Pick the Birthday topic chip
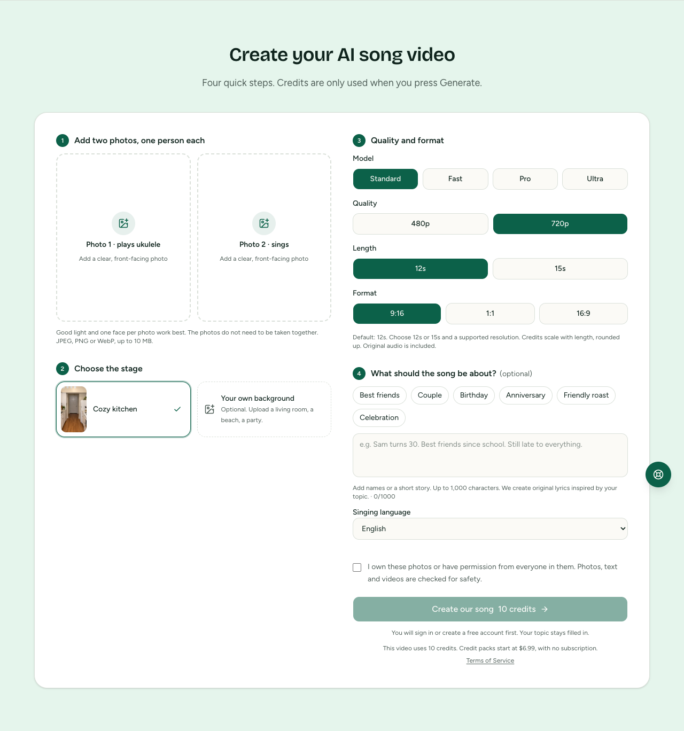Viewport: 684px width, 731px height. [x=474, y=395]
